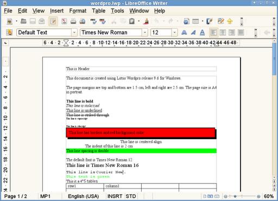Click the Page Preview icon
The height and width of the screenshot is (201, 278).
(x=83, y=21)
